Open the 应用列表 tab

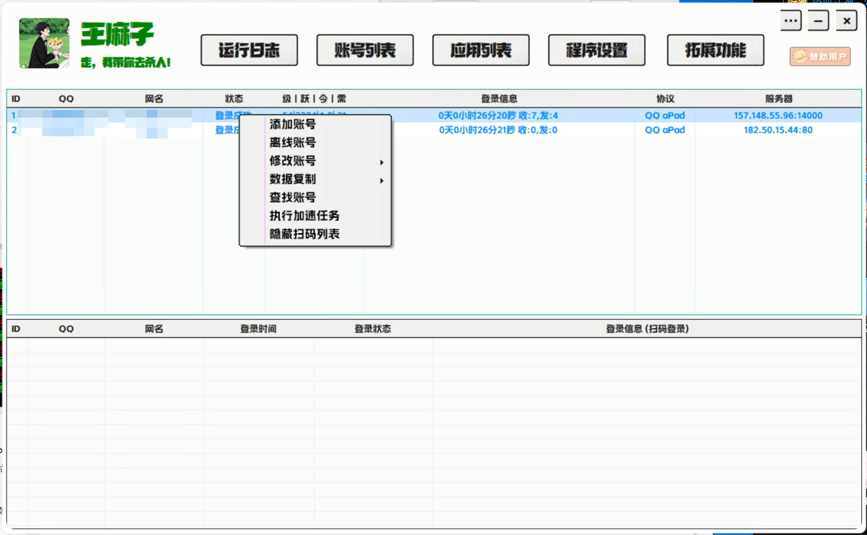coord(481,50)
